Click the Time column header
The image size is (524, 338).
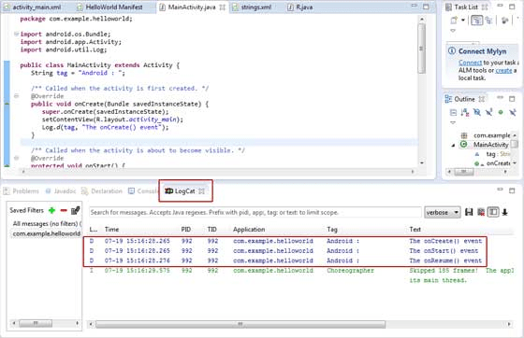(111, 230)
